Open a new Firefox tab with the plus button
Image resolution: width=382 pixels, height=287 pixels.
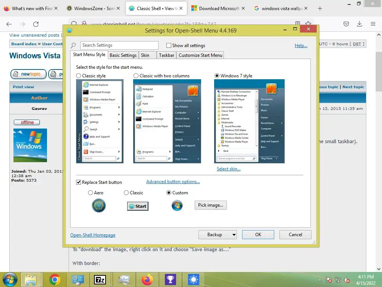[x=320, y=9]
